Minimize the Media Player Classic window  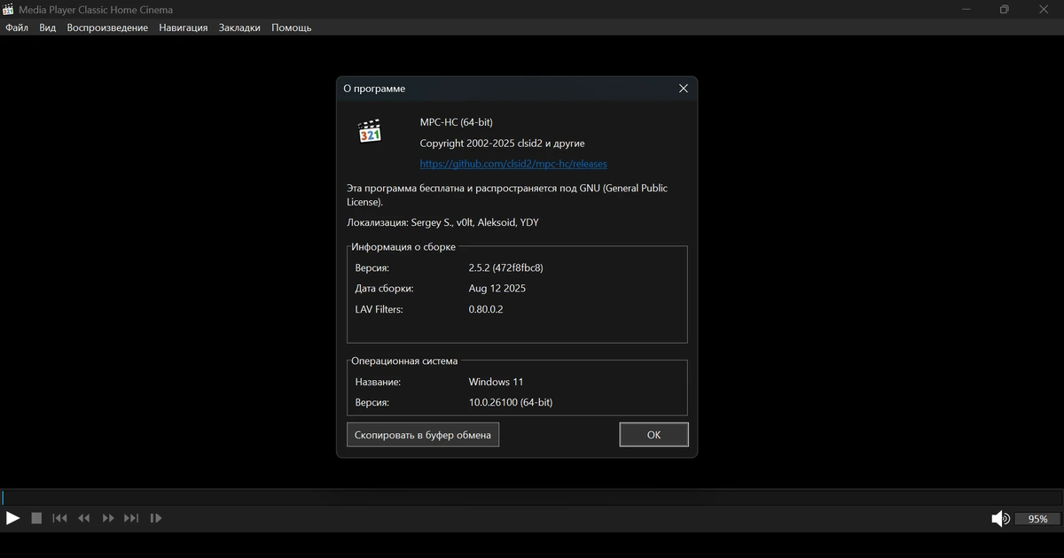965,10
